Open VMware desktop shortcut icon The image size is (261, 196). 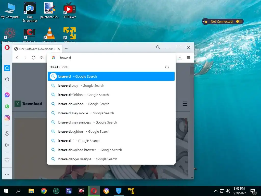[70, 33]
